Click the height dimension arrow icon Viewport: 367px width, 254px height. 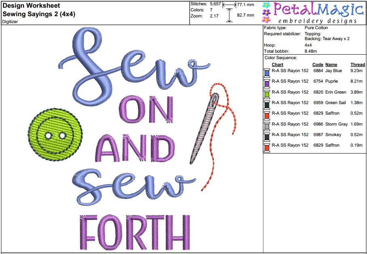229,15
